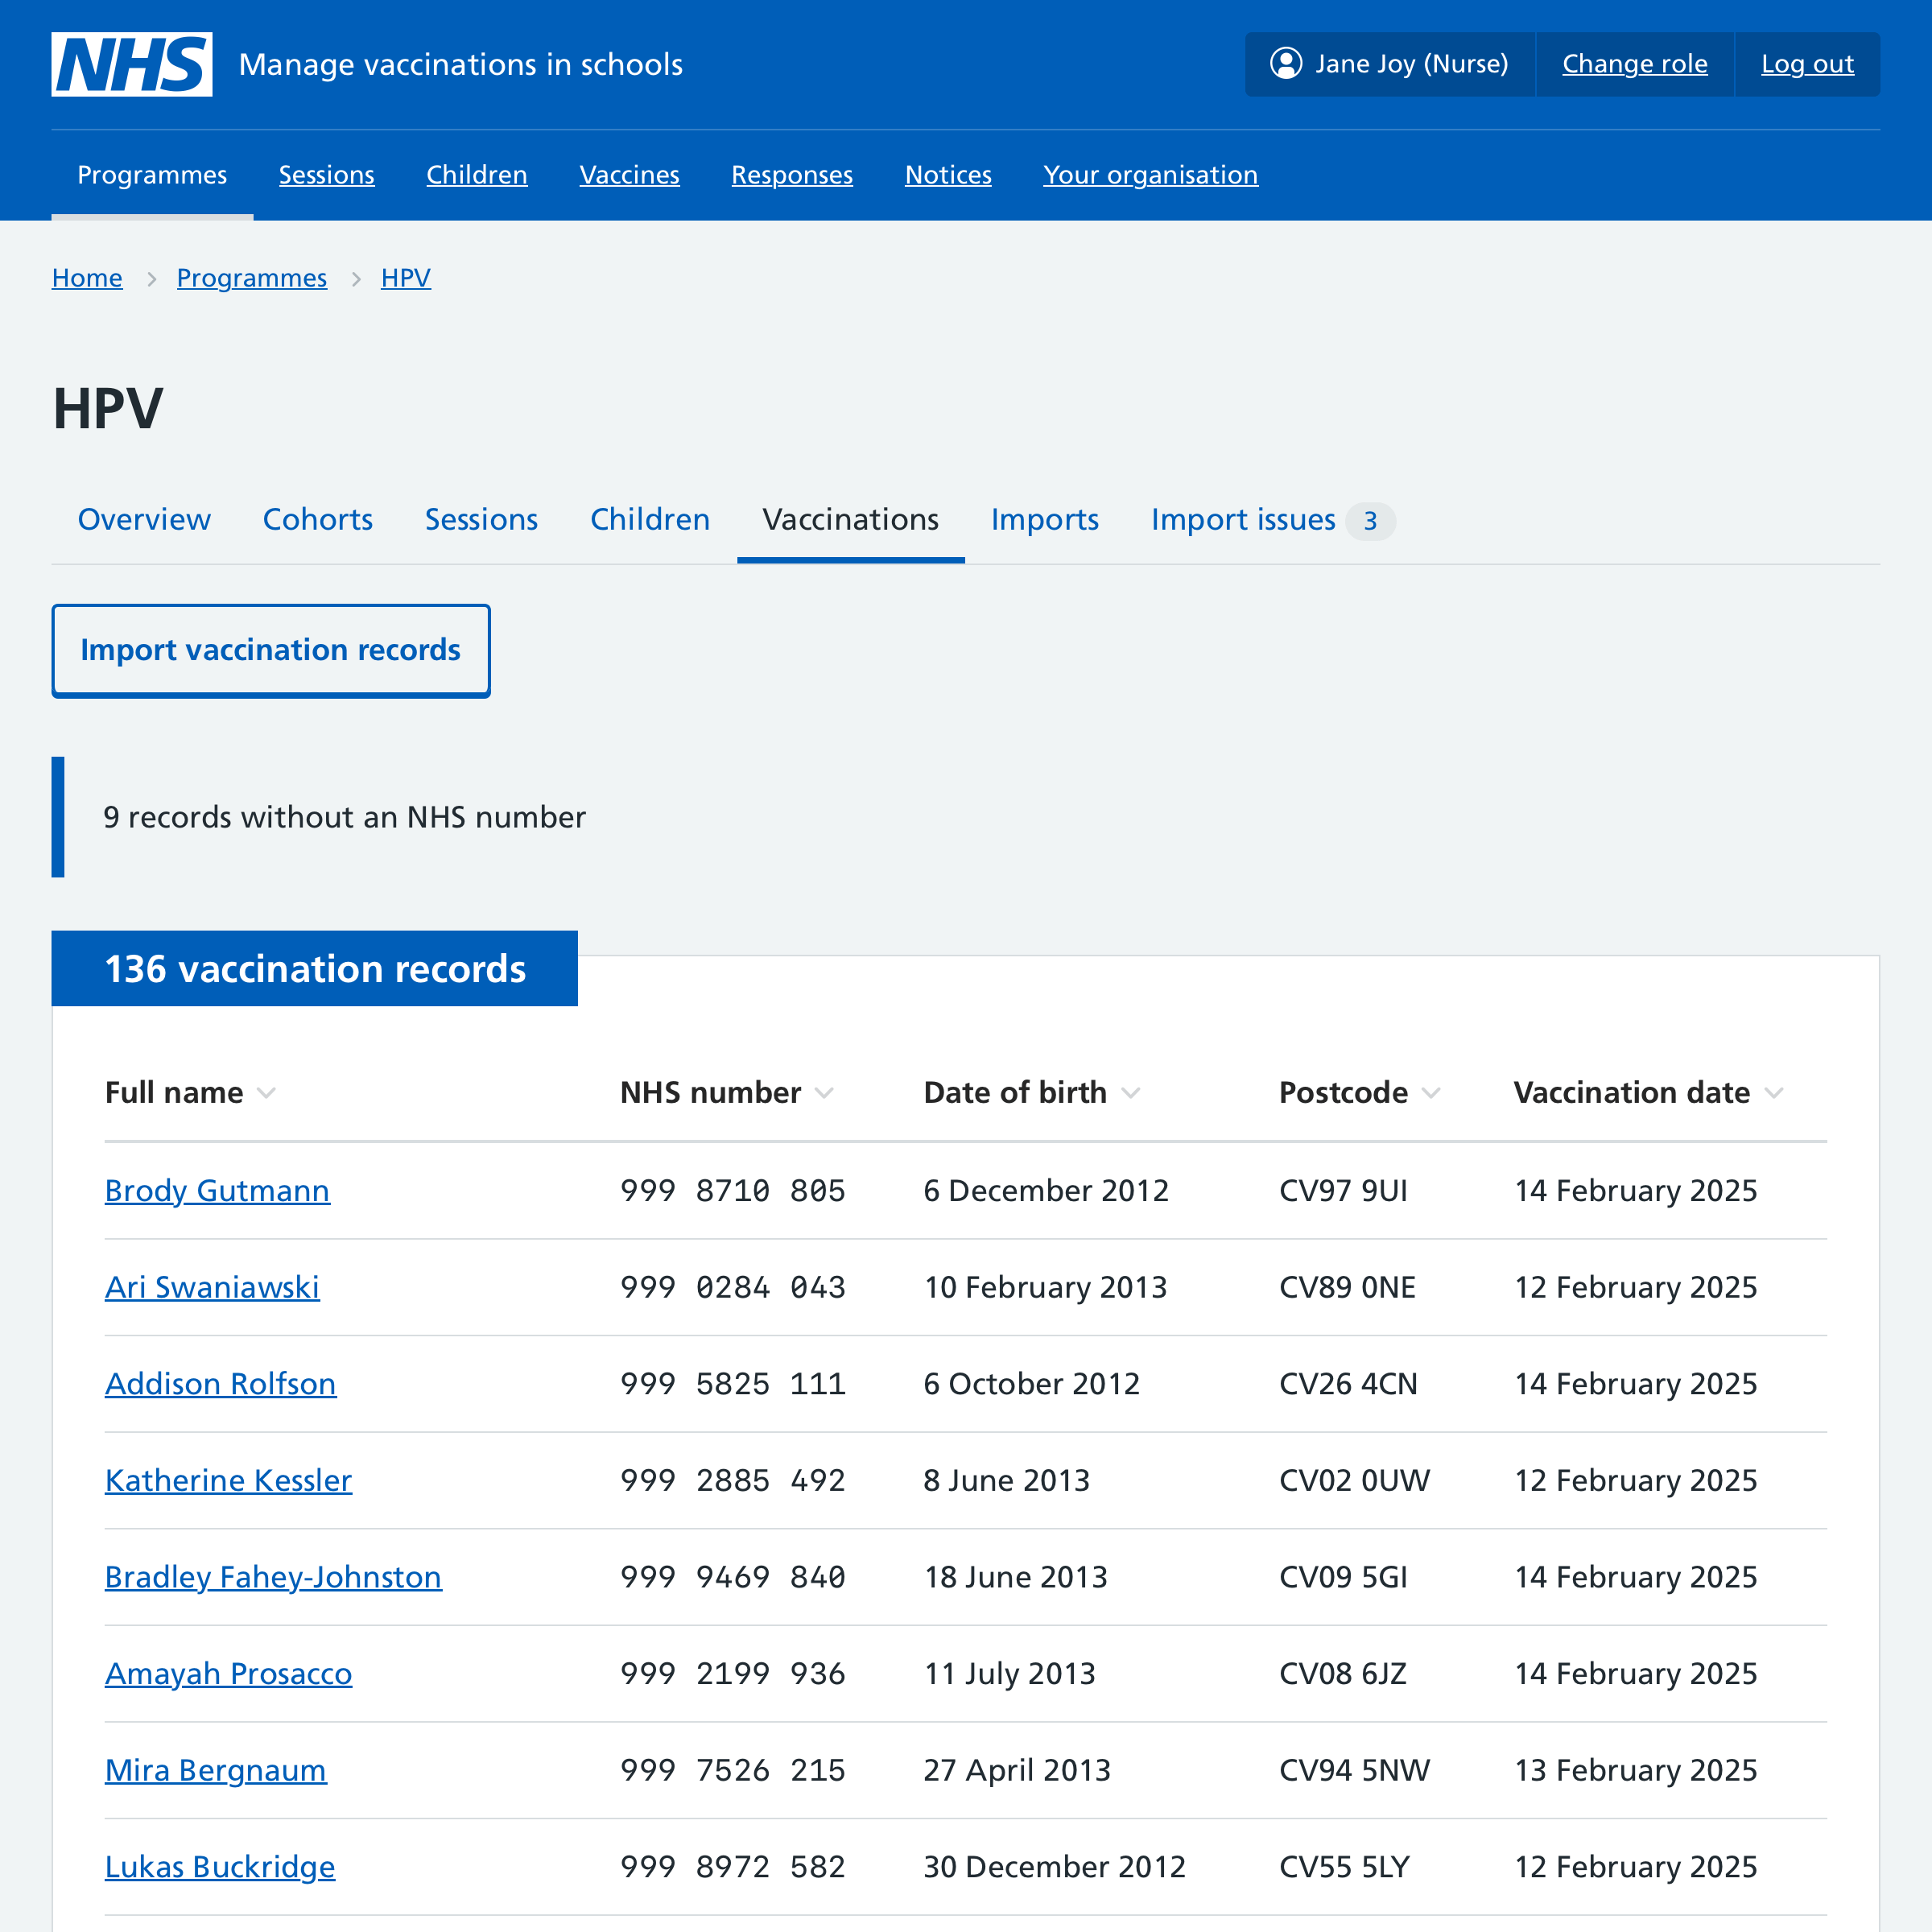
Task: Switch to Cohorts tab
Action: tap(316, 520)
